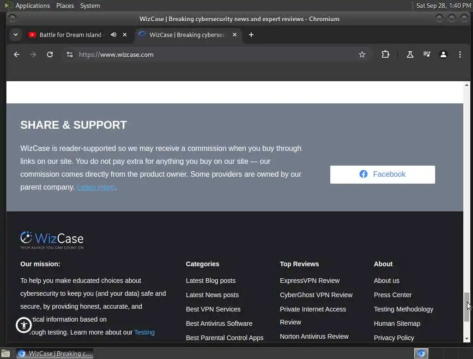The image size is (473, 359).
Task: Open the System menu
Action: [90, 6]
